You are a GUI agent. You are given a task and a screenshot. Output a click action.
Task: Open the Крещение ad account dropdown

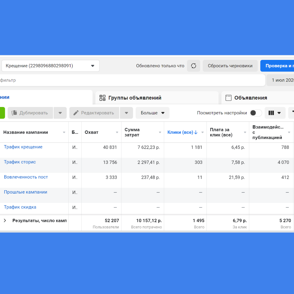(x=50, y=66)
